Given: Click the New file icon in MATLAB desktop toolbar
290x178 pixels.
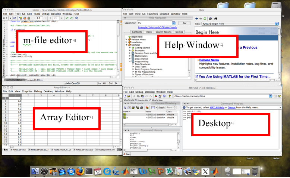Looking at the screenshot, I should (125, 96).
